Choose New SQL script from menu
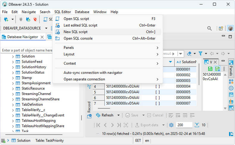235x145 pixels. 76,32
